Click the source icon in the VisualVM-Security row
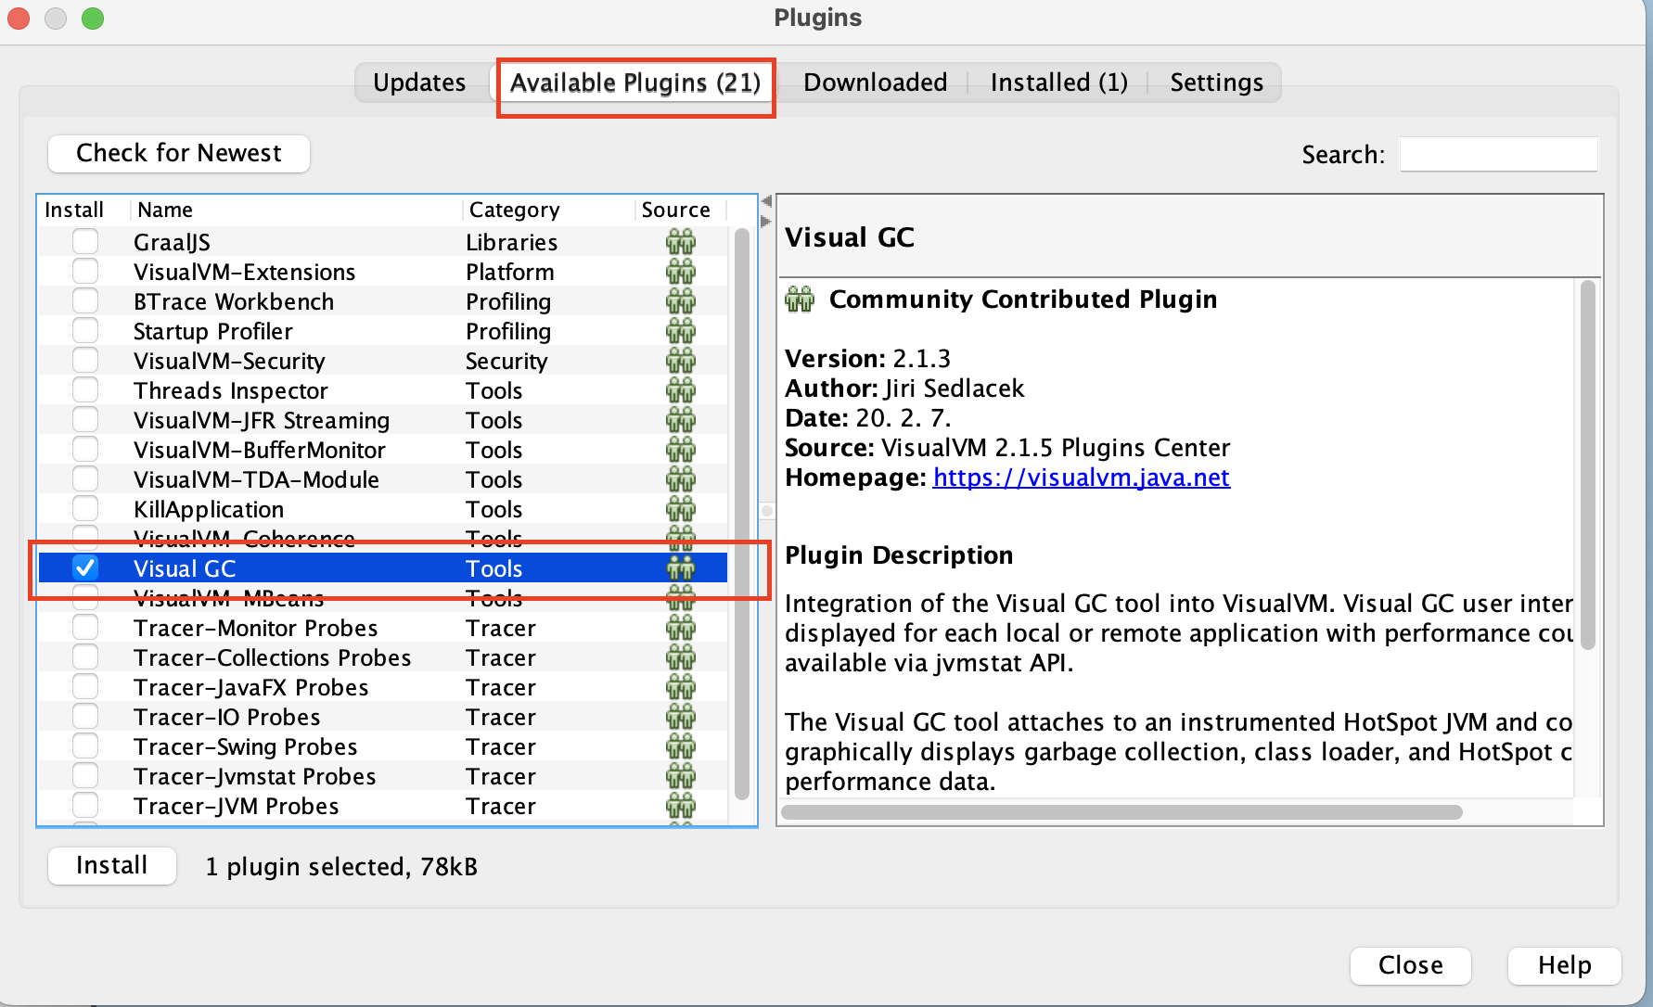This screenshot has height=1007, width=1653. pos(680,361)
